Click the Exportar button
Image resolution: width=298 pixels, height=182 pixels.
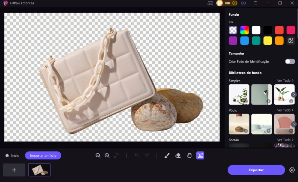coord(256,170)
